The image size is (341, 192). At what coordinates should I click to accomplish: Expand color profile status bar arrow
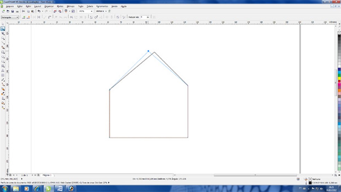(x=109, y=183)
